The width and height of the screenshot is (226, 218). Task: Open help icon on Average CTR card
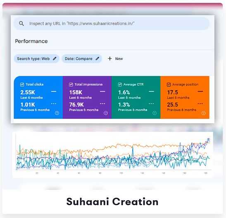[155, 113]
